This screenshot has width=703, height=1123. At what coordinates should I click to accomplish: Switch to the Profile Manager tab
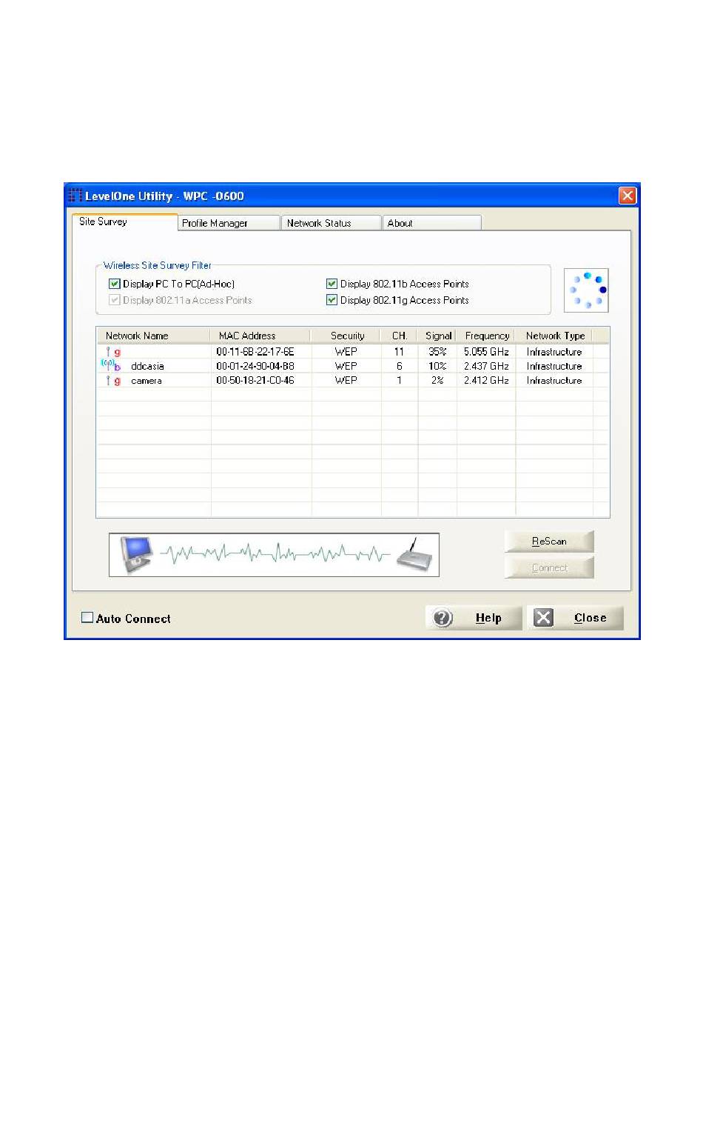click(x=228, y=223)
